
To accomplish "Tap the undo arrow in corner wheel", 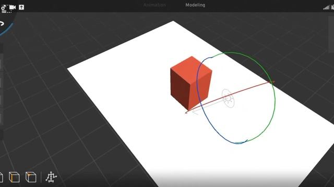I will pyautogui.click(x=2, y=23).
